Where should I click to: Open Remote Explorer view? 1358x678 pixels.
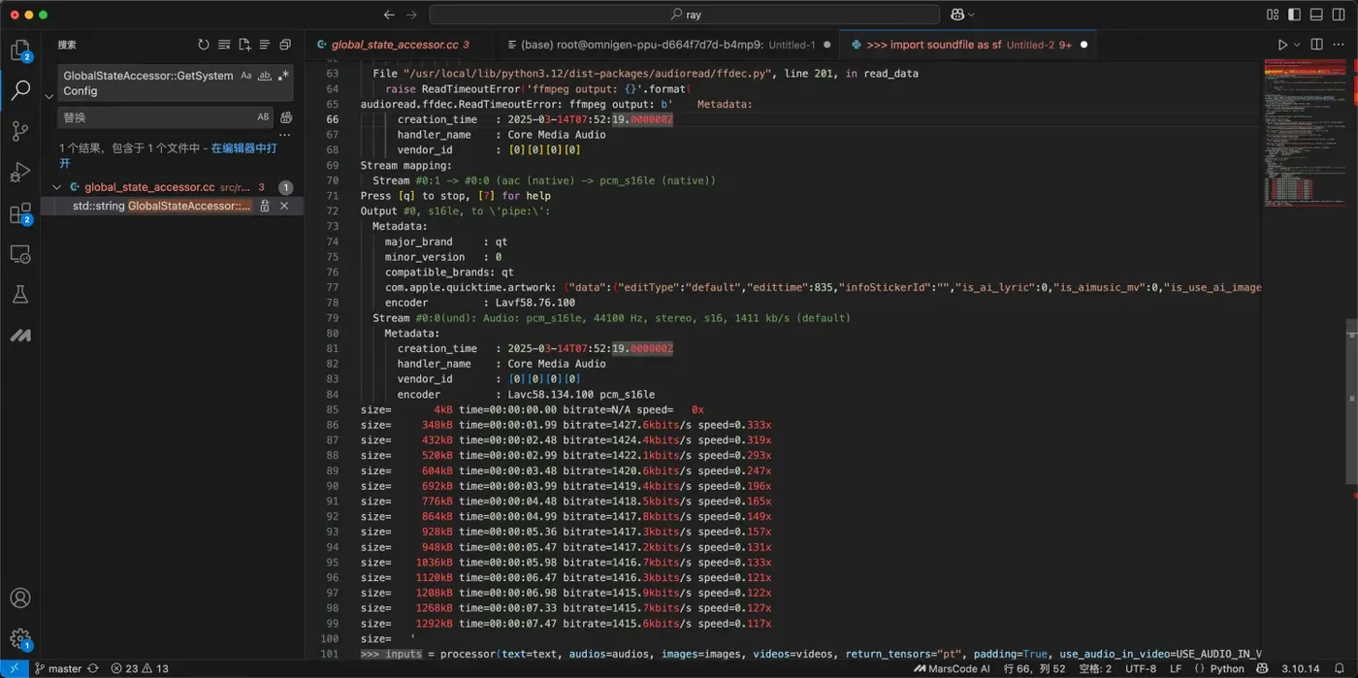click(20, 254)
